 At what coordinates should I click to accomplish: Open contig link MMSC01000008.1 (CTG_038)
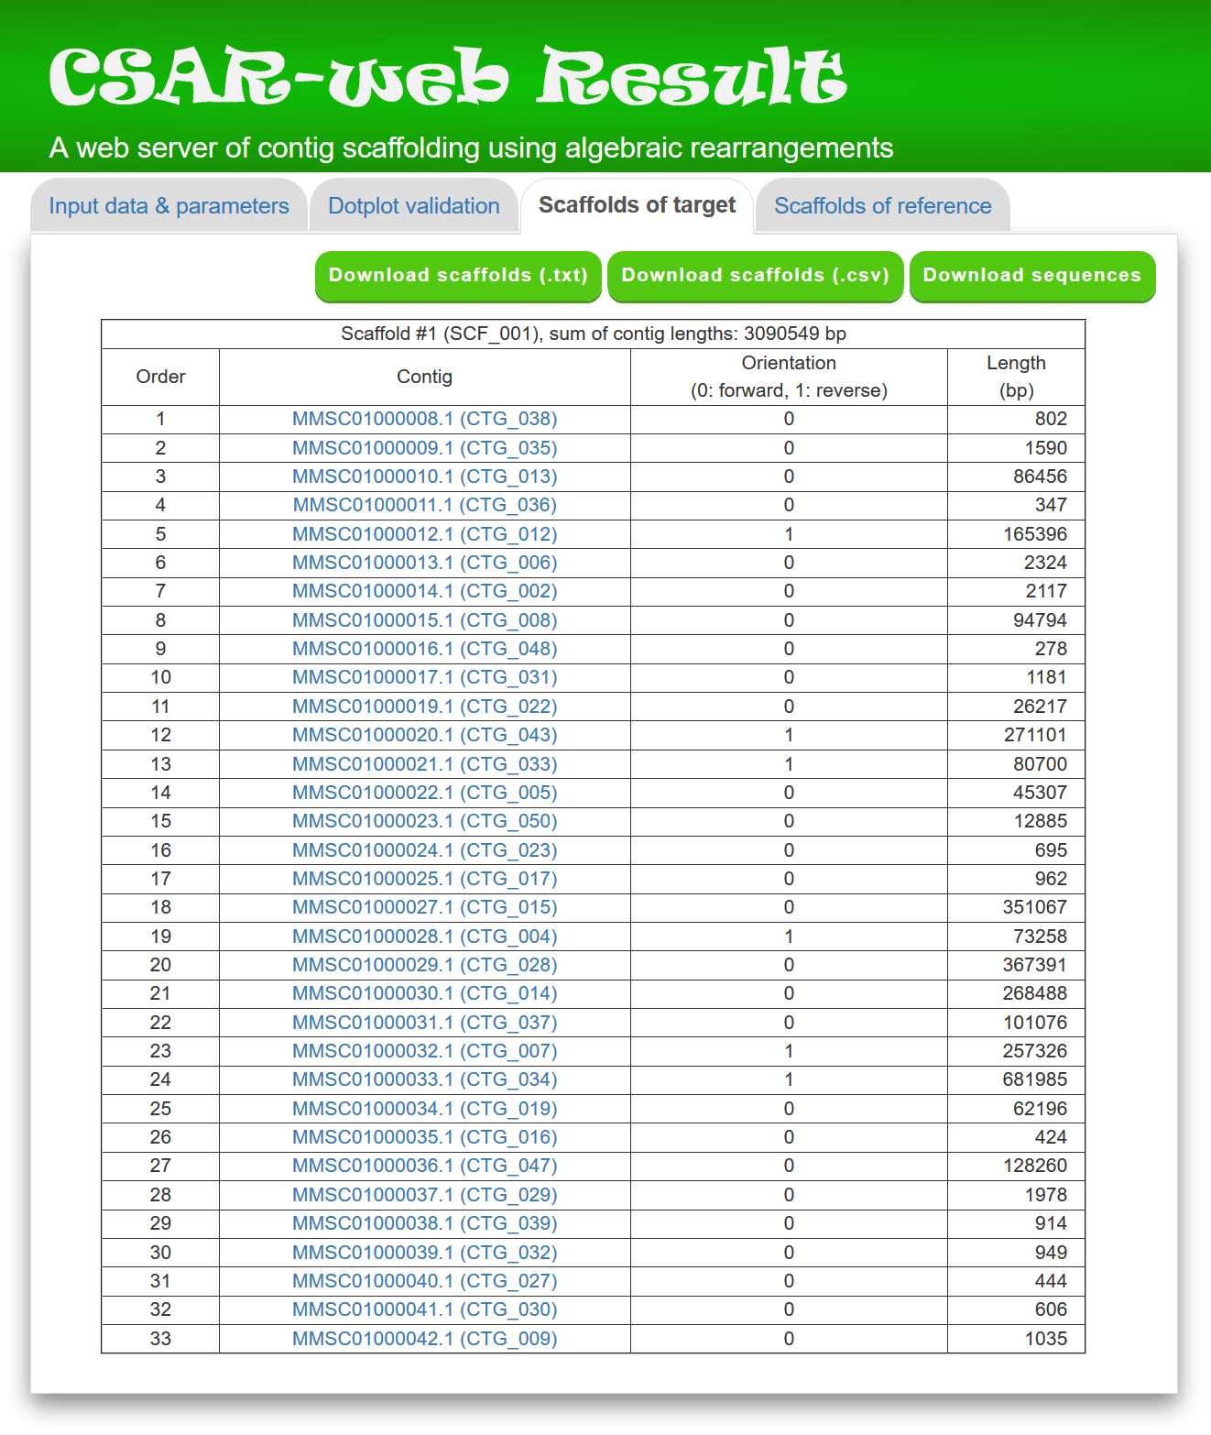tap(424, 419)
